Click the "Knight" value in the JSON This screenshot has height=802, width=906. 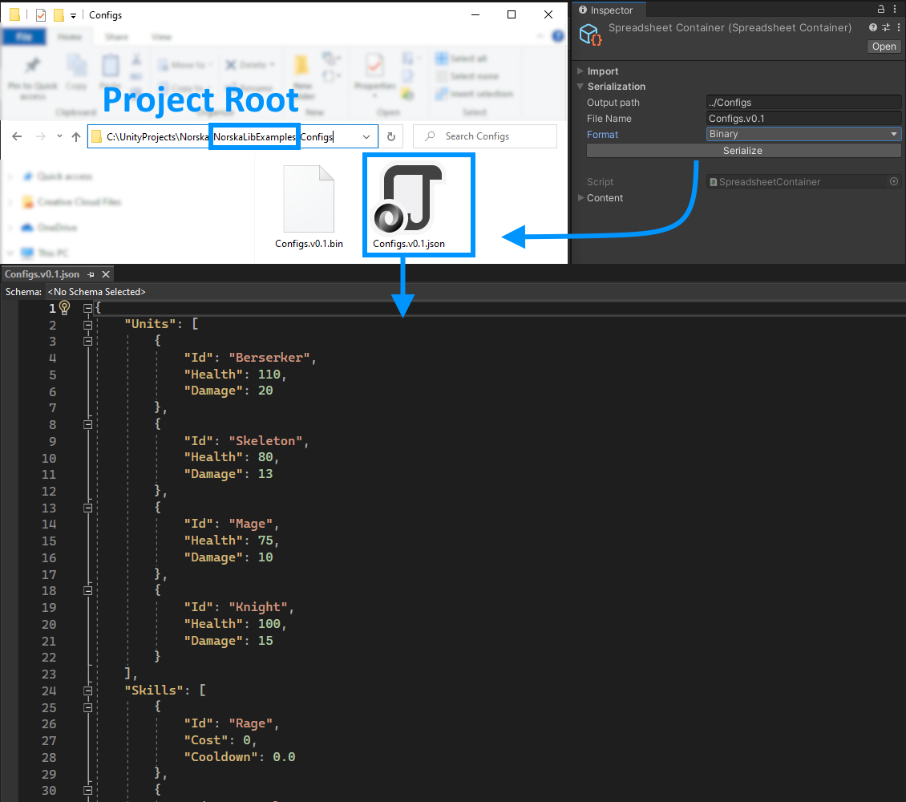pyautogui.click(x=258, y=607)
